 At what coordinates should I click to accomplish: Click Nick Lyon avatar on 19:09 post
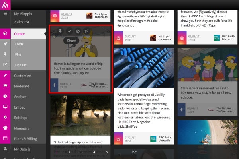[x=153, y=38]
